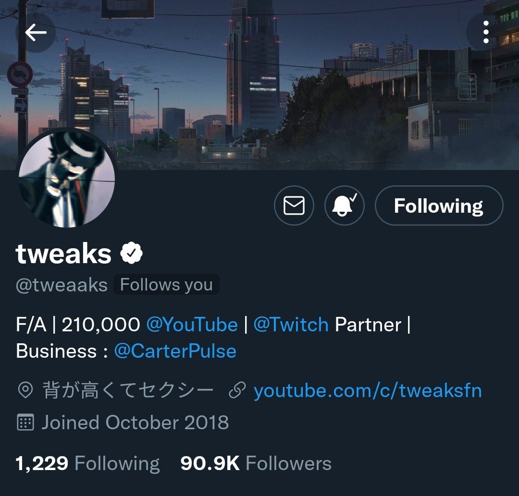
Task: Select the @tweaaks handle text
Action: point(62,285)
